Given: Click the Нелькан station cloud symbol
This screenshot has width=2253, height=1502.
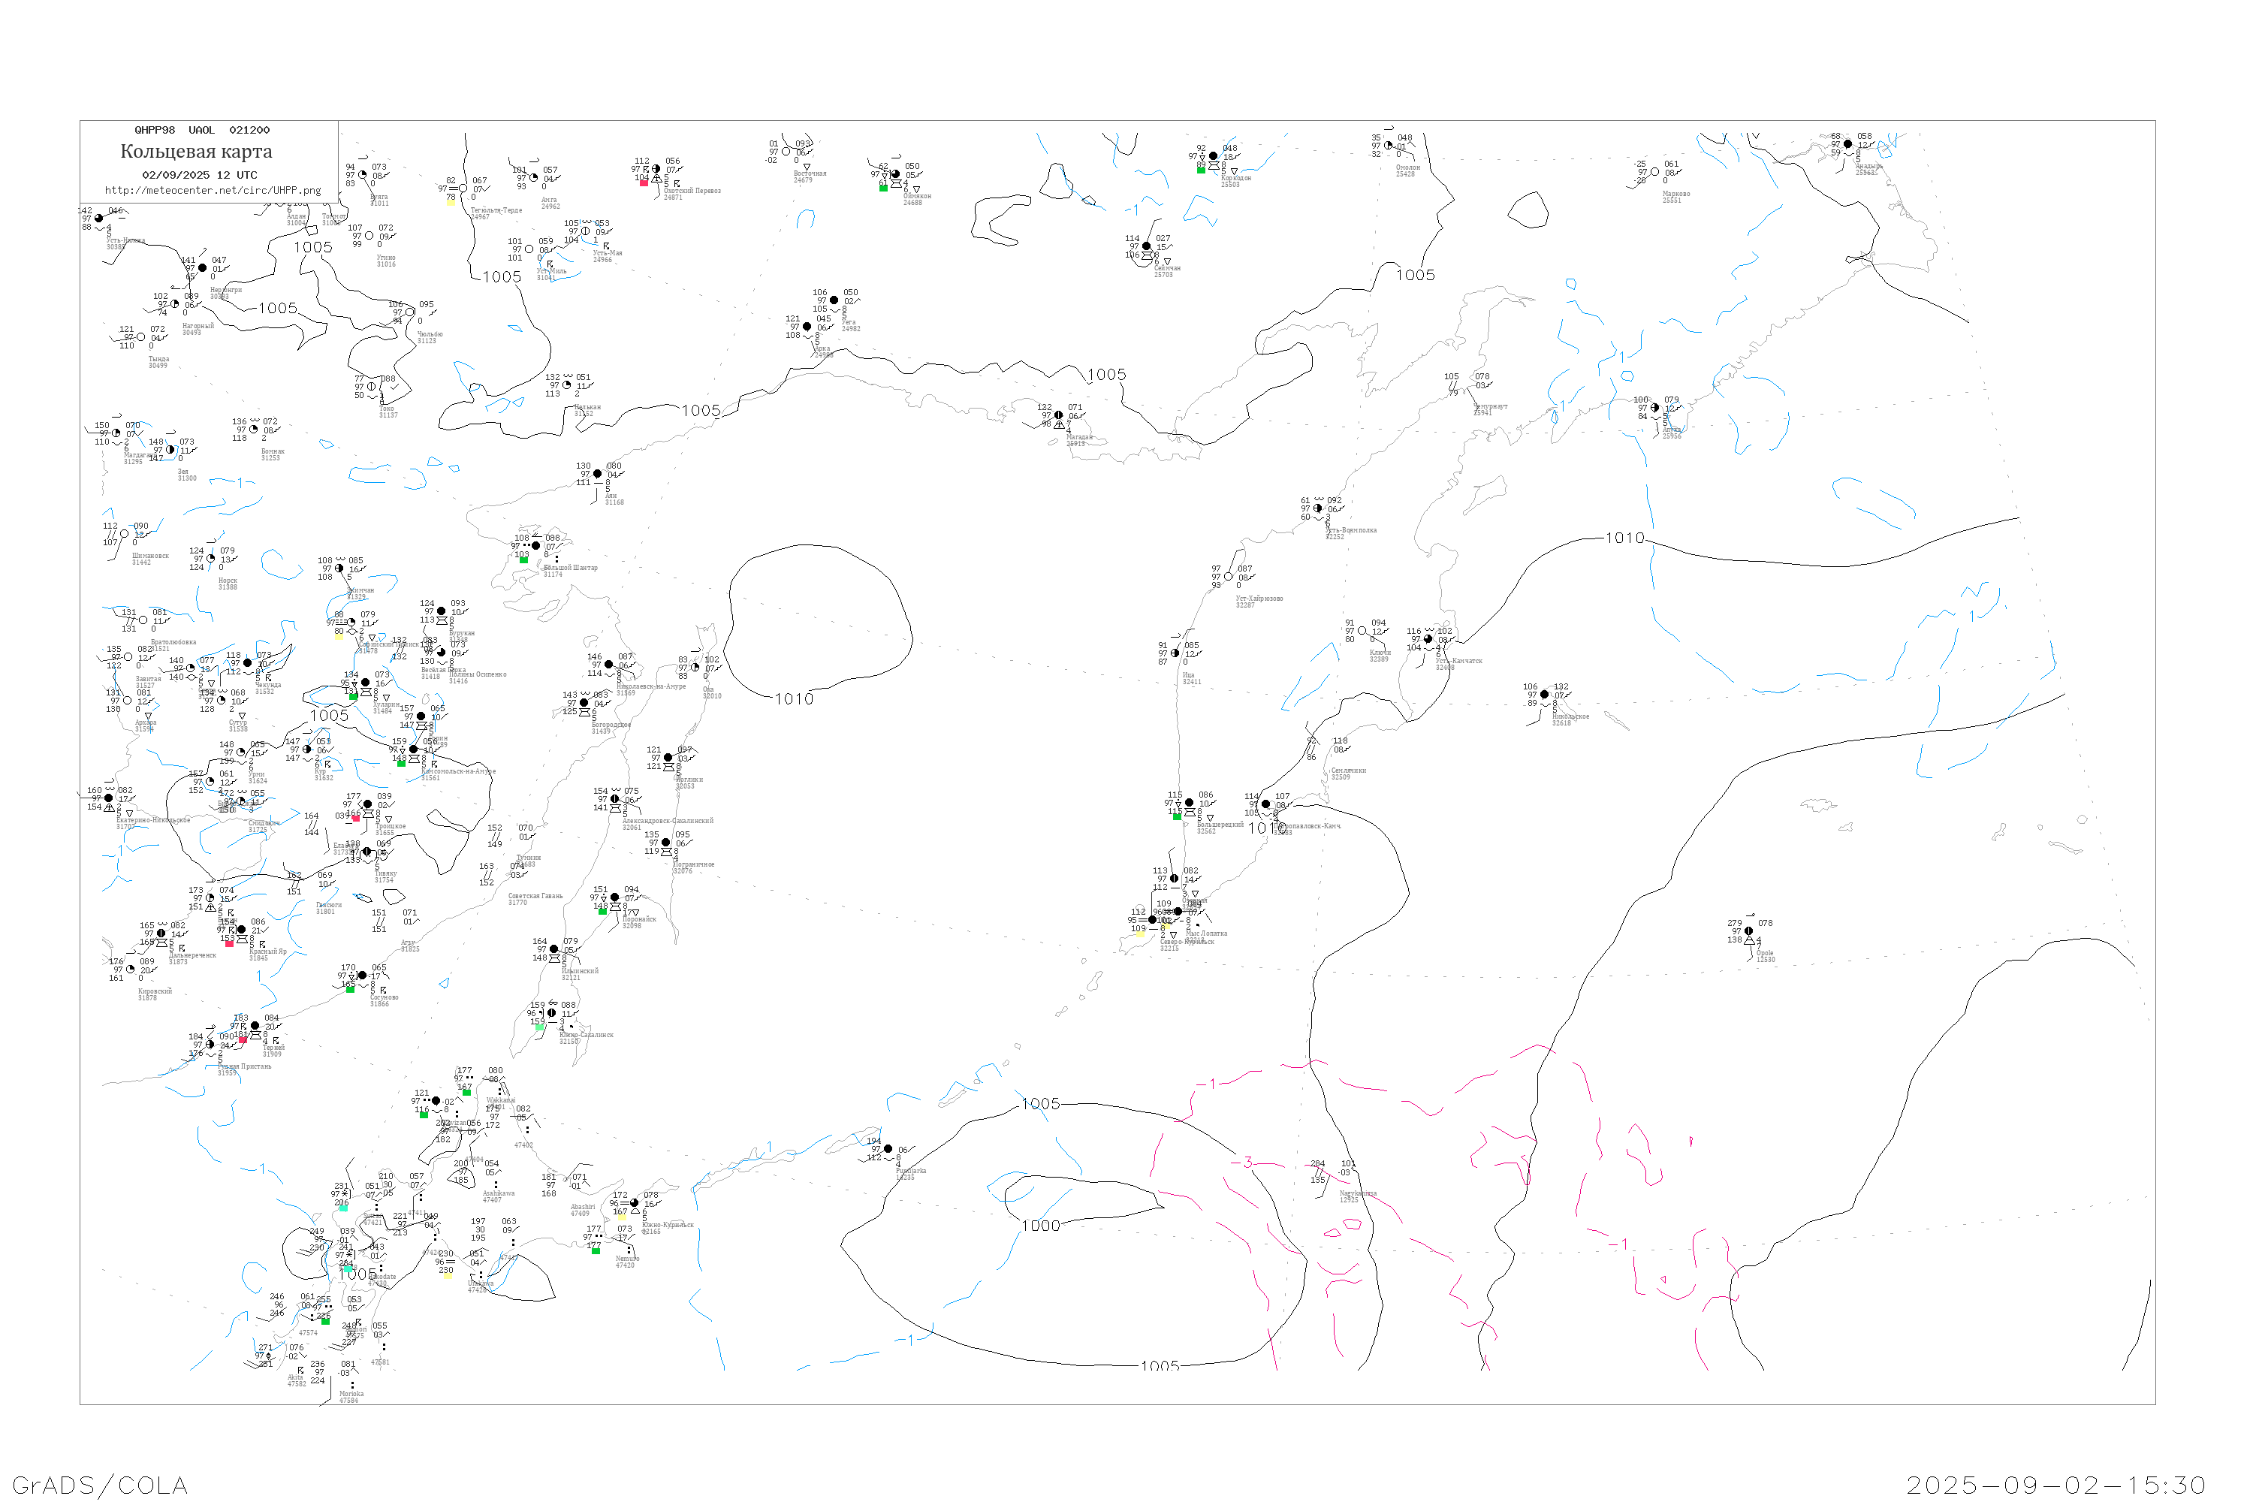Looking at the screenshot, I should coord(567,385).
